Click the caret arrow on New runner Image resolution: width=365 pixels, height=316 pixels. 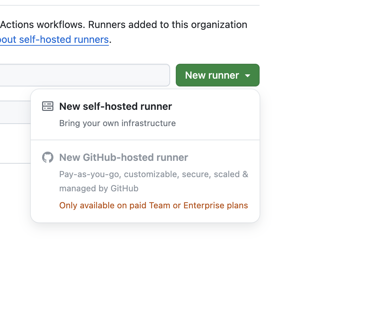pyautogui.click(x=248, y=75)
